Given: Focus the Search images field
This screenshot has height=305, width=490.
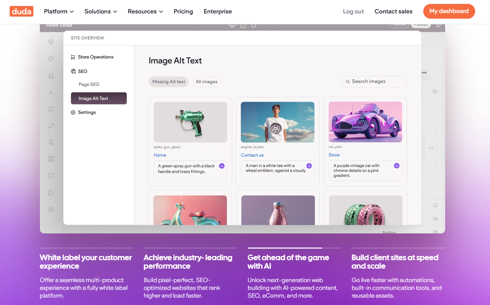Looking at the screenshot, I should tap(374, 81).
